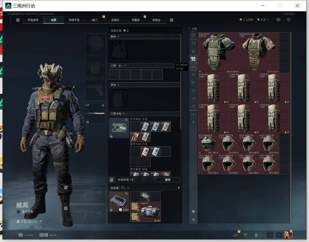Switch to the 交易行 tab
Viewport: 309px width, 242px height.
click(115, 20)
